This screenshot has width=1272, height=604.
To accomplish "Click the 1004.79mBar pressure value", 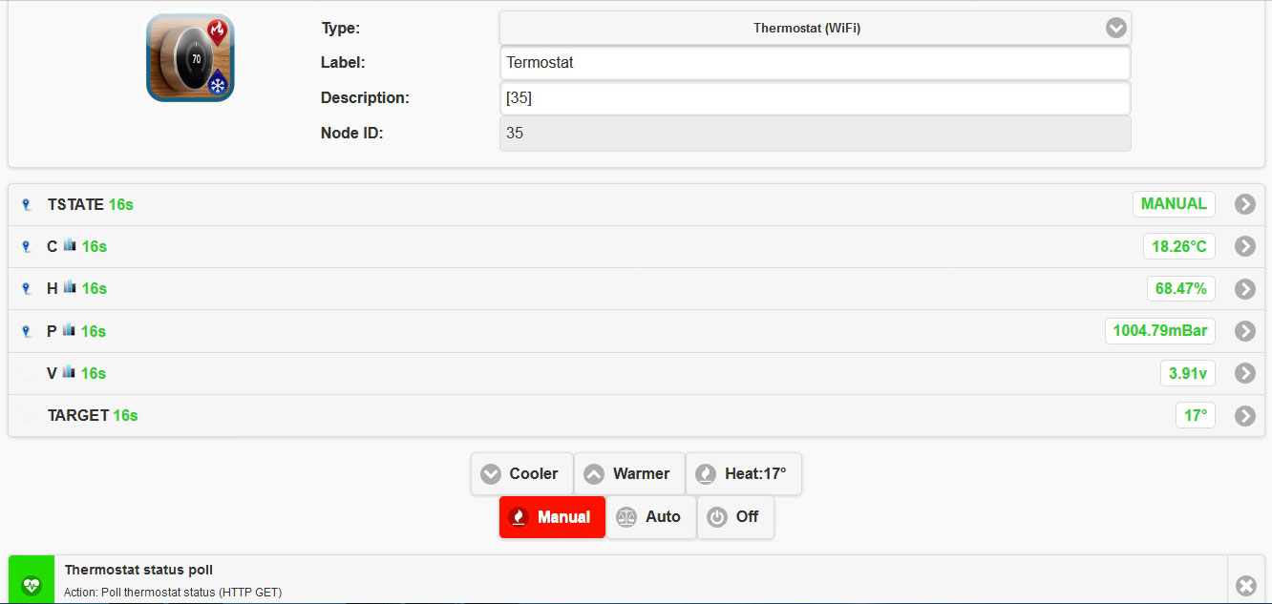I will click(x=1160, y=331).
